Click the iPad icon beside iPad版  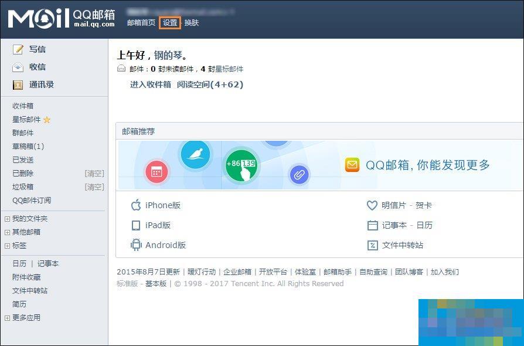pyautogui.click(x=134, y=225)
